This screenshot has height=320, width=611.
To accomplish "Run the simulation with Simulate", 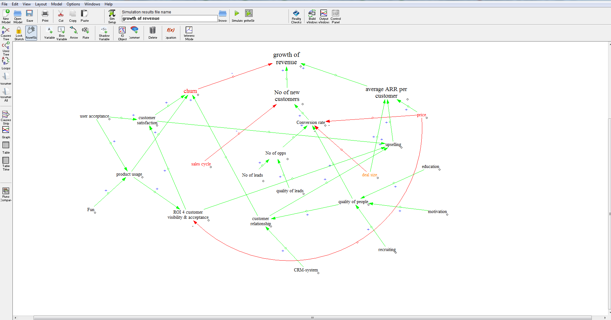I will 237,16.
